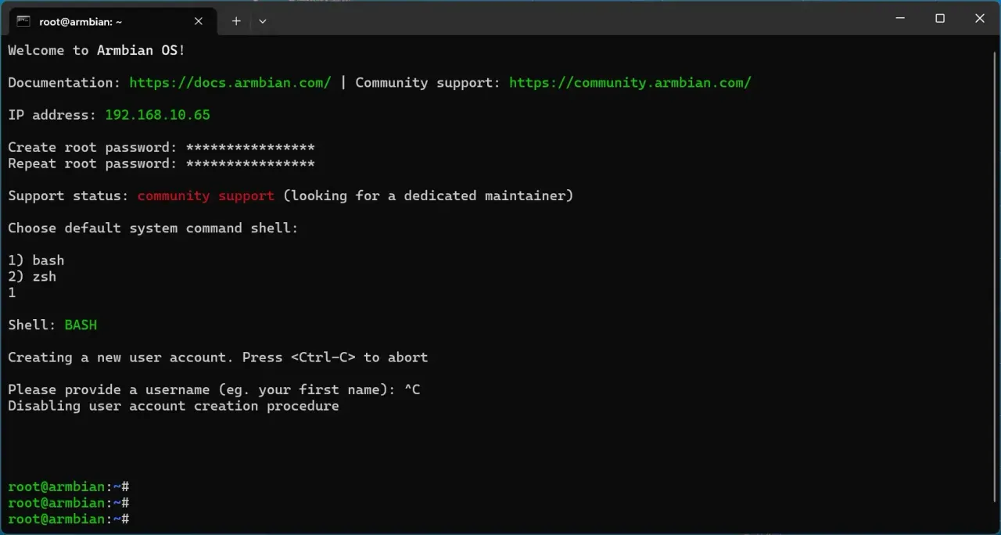Open the https://docs.armbian.com/ link

point(230,83)
